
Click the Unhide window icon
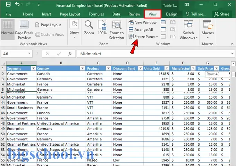click(163, 36)
